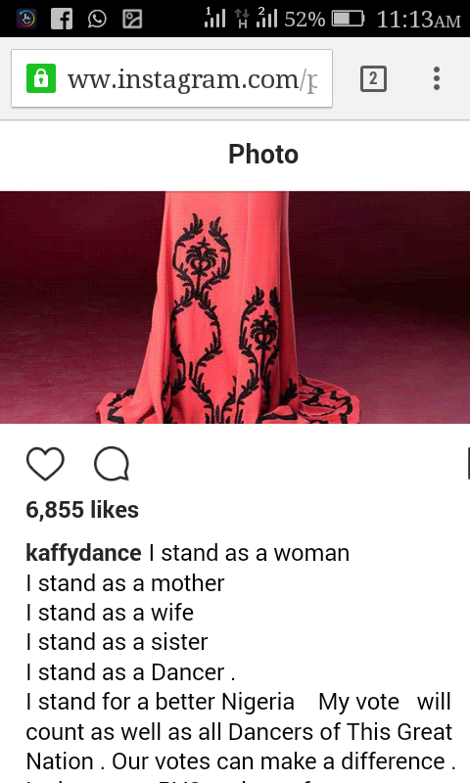Open browser three-dot overflow menu
Image resolution: width=470 pixels, height=783 pixels.
(437, 78)
